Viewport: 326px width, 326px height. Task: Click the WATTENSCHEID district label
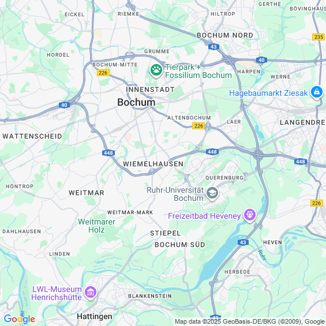(32, 136)
